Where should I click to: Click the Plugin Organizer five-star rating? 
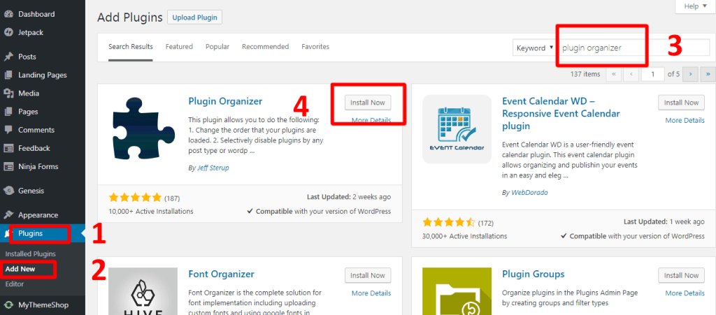click(135, 198)
